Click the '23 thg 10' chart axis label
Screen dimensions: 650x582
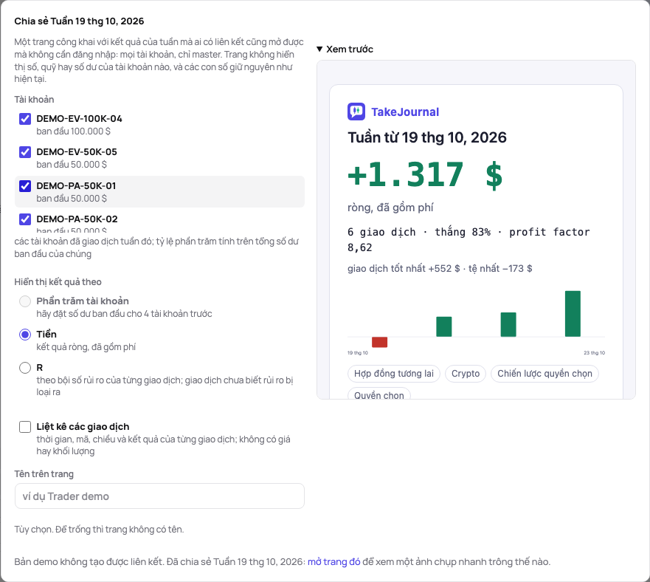point(595,353)
